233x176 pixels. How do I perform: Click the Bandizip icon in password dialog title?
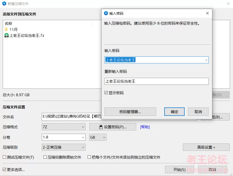coord(106,13)
